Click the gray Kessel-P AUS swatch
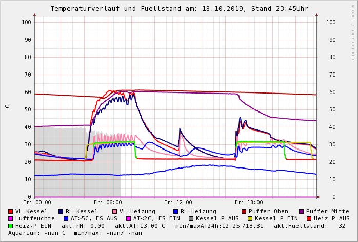 click(x=190, y=218)
